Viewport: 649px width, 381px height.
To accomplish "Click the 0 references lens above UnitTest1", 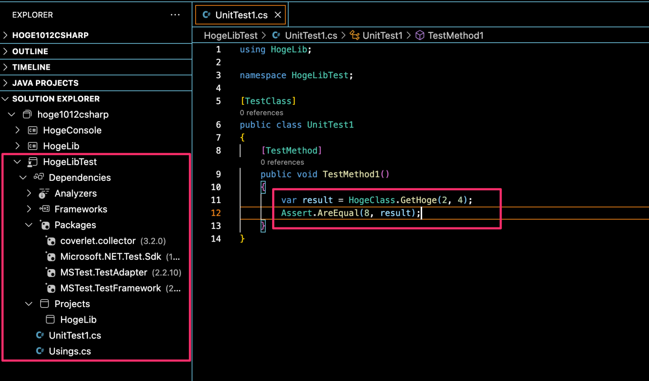I will point(262,113).
